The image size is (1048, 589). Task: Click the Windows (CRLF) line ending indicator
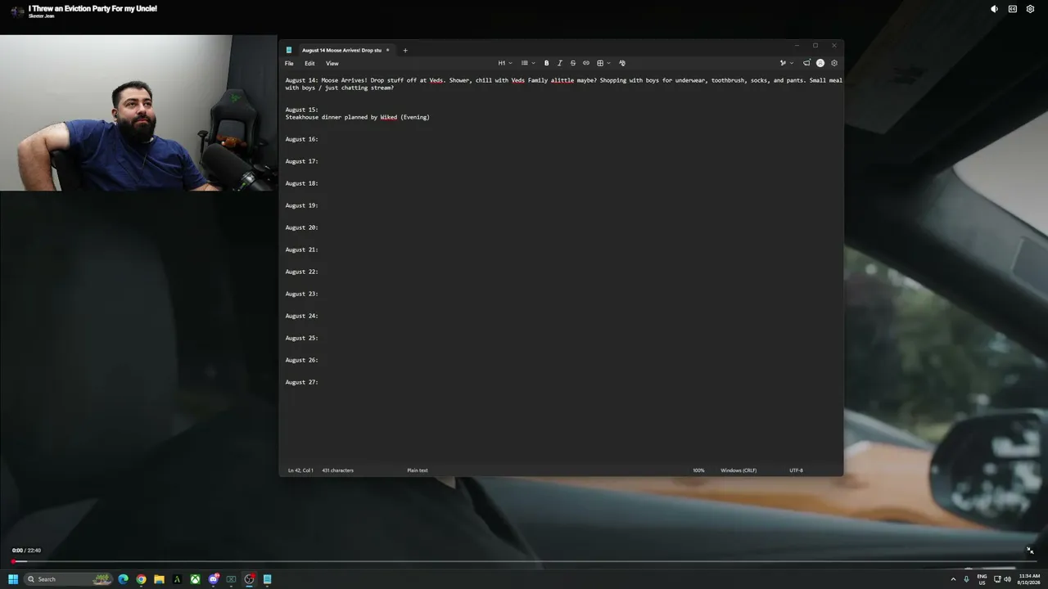pos(739,470)
